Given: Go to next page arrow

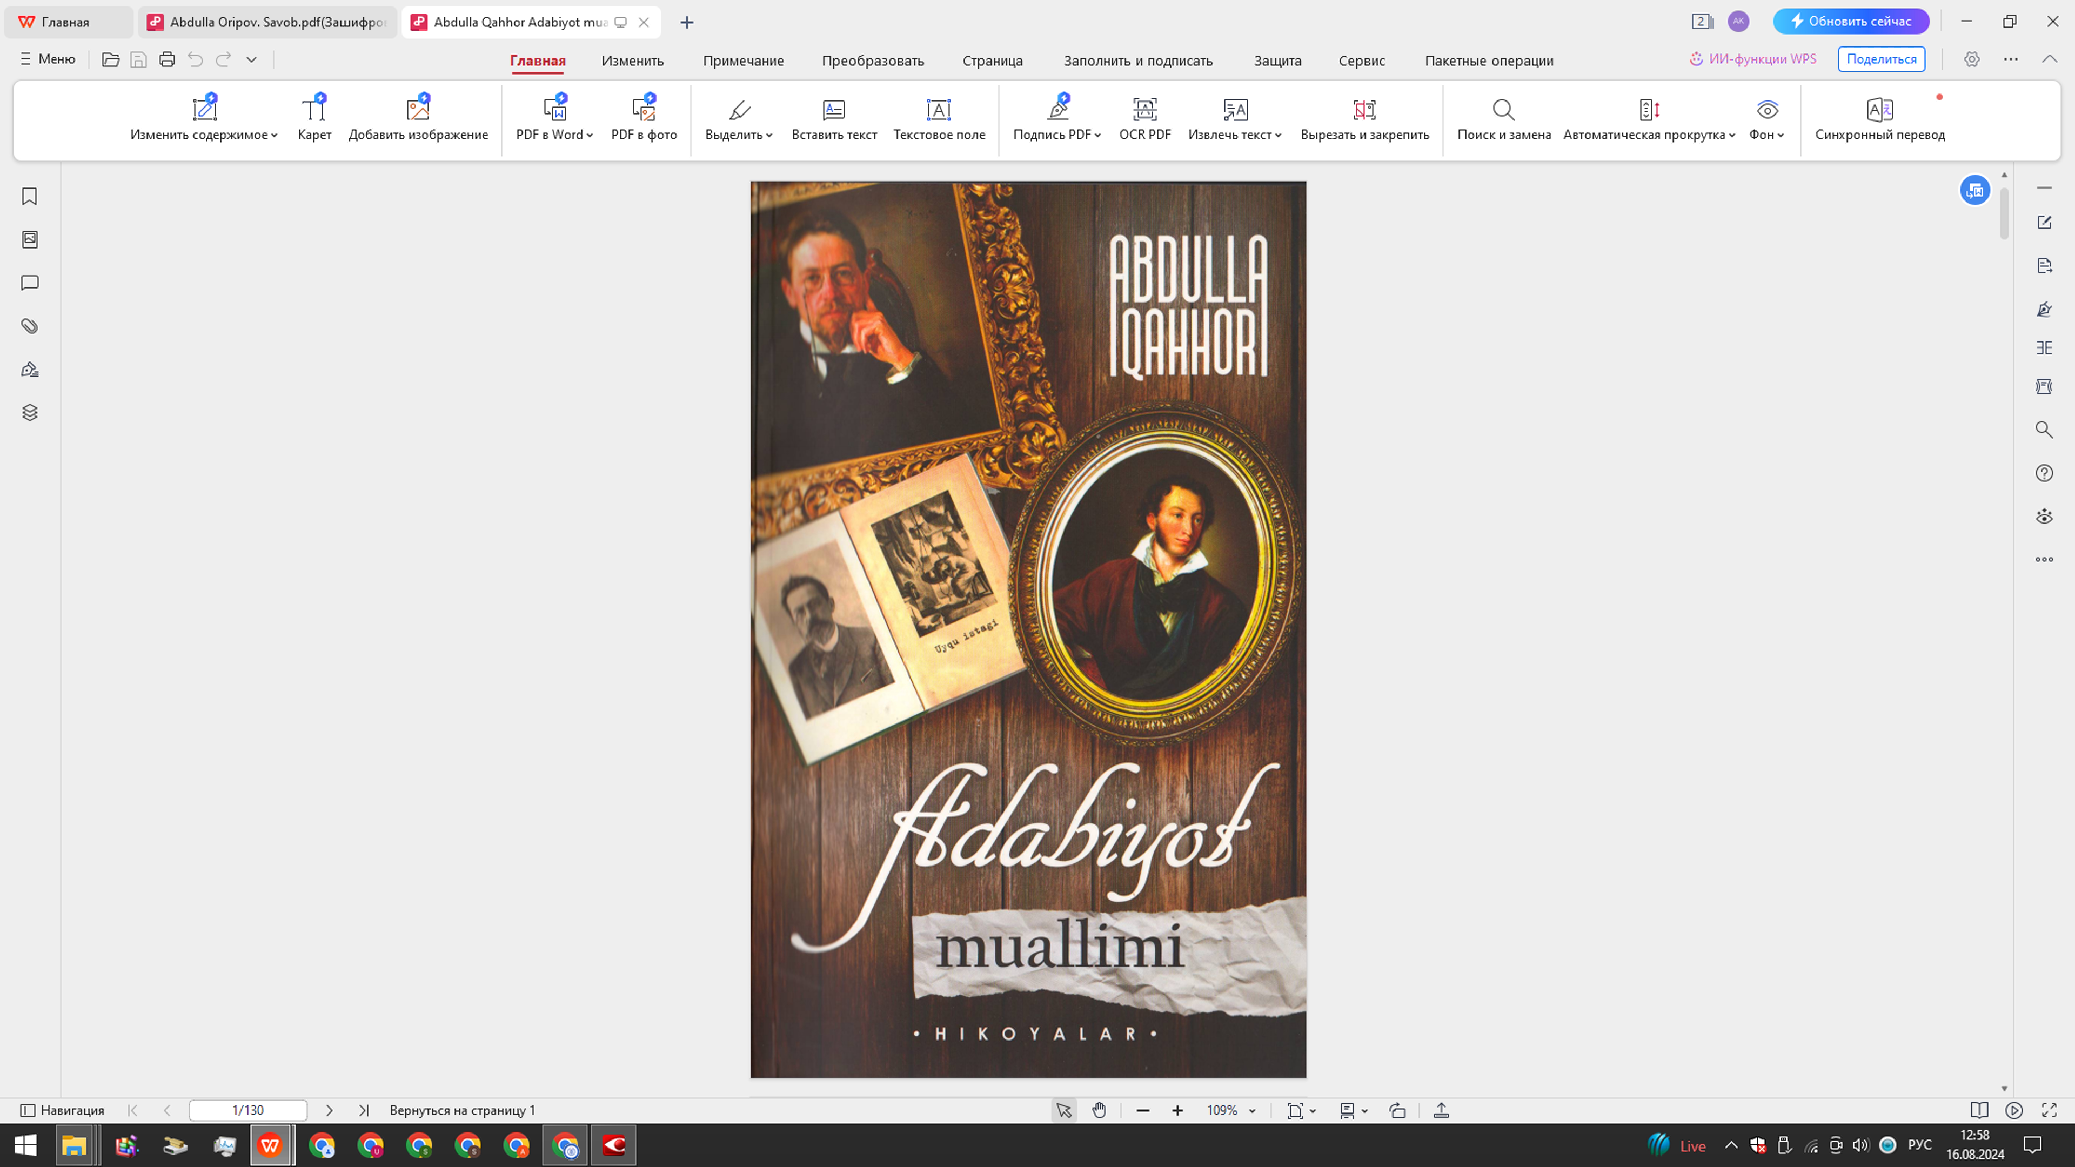Looking at the screenshot, I should point(329,1110).
